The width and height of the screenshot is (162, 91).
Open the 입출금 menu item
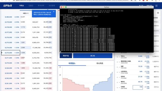click(31, 6)
